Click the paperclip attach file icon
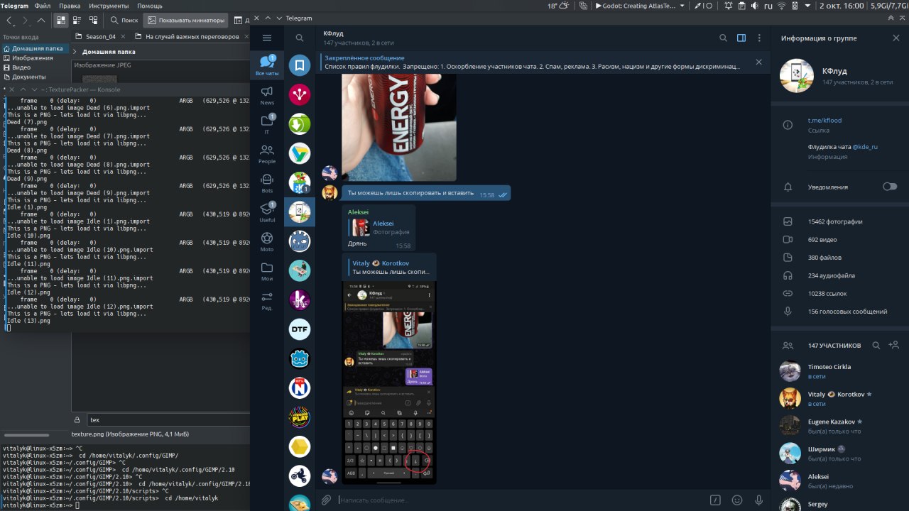This screenshot has width=909, height=511. [x=326, y=500]
